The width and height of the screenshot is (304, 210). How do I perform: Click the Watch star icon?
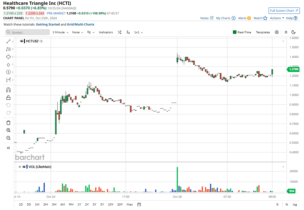(265, 18)
